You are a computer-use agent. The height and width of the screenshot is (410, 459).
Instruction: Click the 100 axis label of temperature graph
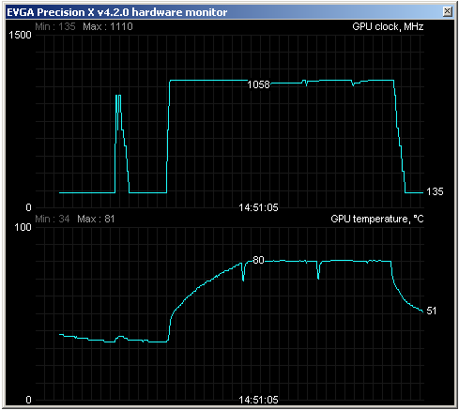(23, 227)
